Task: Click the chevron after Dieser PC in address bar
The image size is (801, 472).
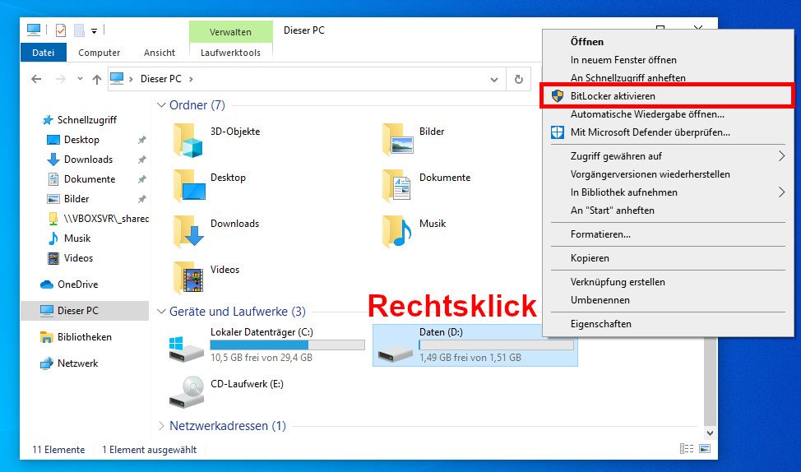Action: point(191,79)
